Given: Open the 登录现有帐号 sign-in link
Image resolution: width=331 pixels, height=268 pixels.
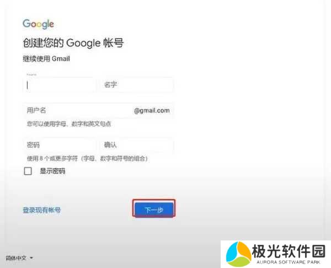Looking at the screenshot, I should pyautogui.click(x=42, y=210).
